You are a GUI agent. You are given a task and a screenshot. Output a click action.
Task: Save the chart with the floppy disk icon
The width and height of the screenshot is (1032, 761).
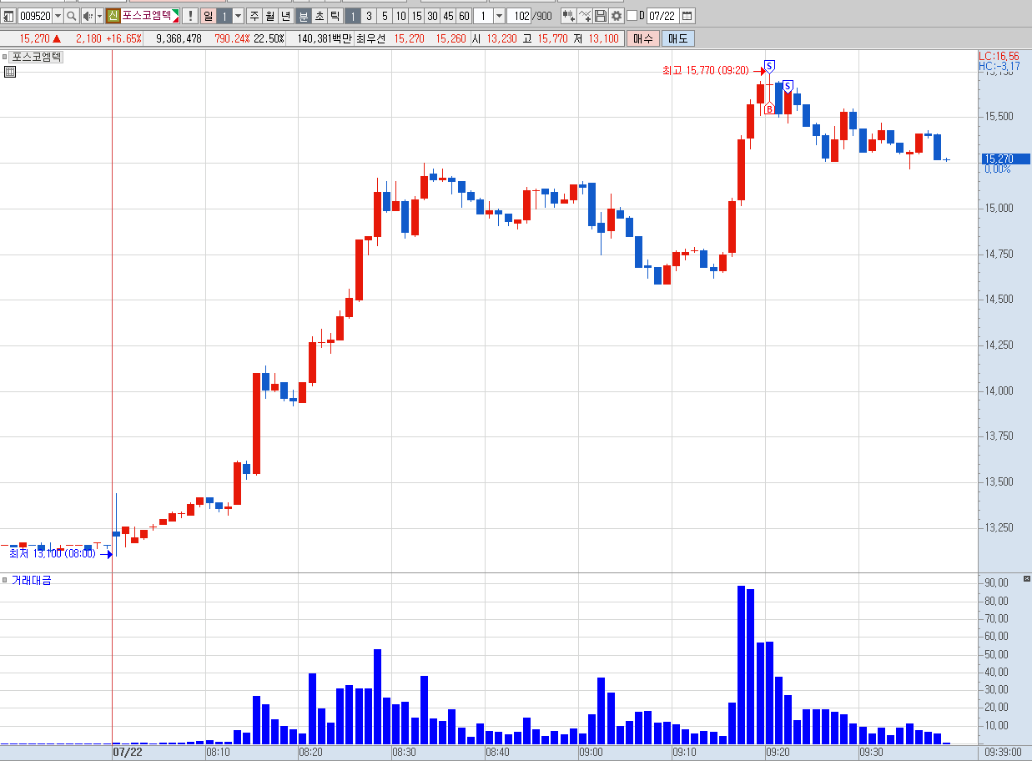tap(601, 16)
